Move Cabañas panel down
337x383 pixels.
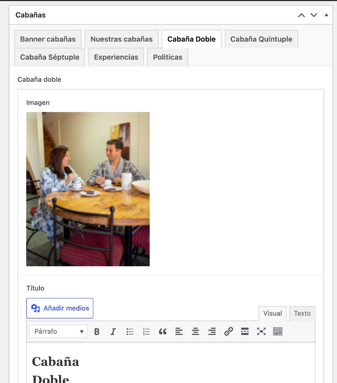pos(314,15)
